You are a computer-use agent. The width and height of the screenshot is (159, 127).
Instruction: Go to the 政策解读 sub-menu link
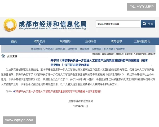point(72,49)
